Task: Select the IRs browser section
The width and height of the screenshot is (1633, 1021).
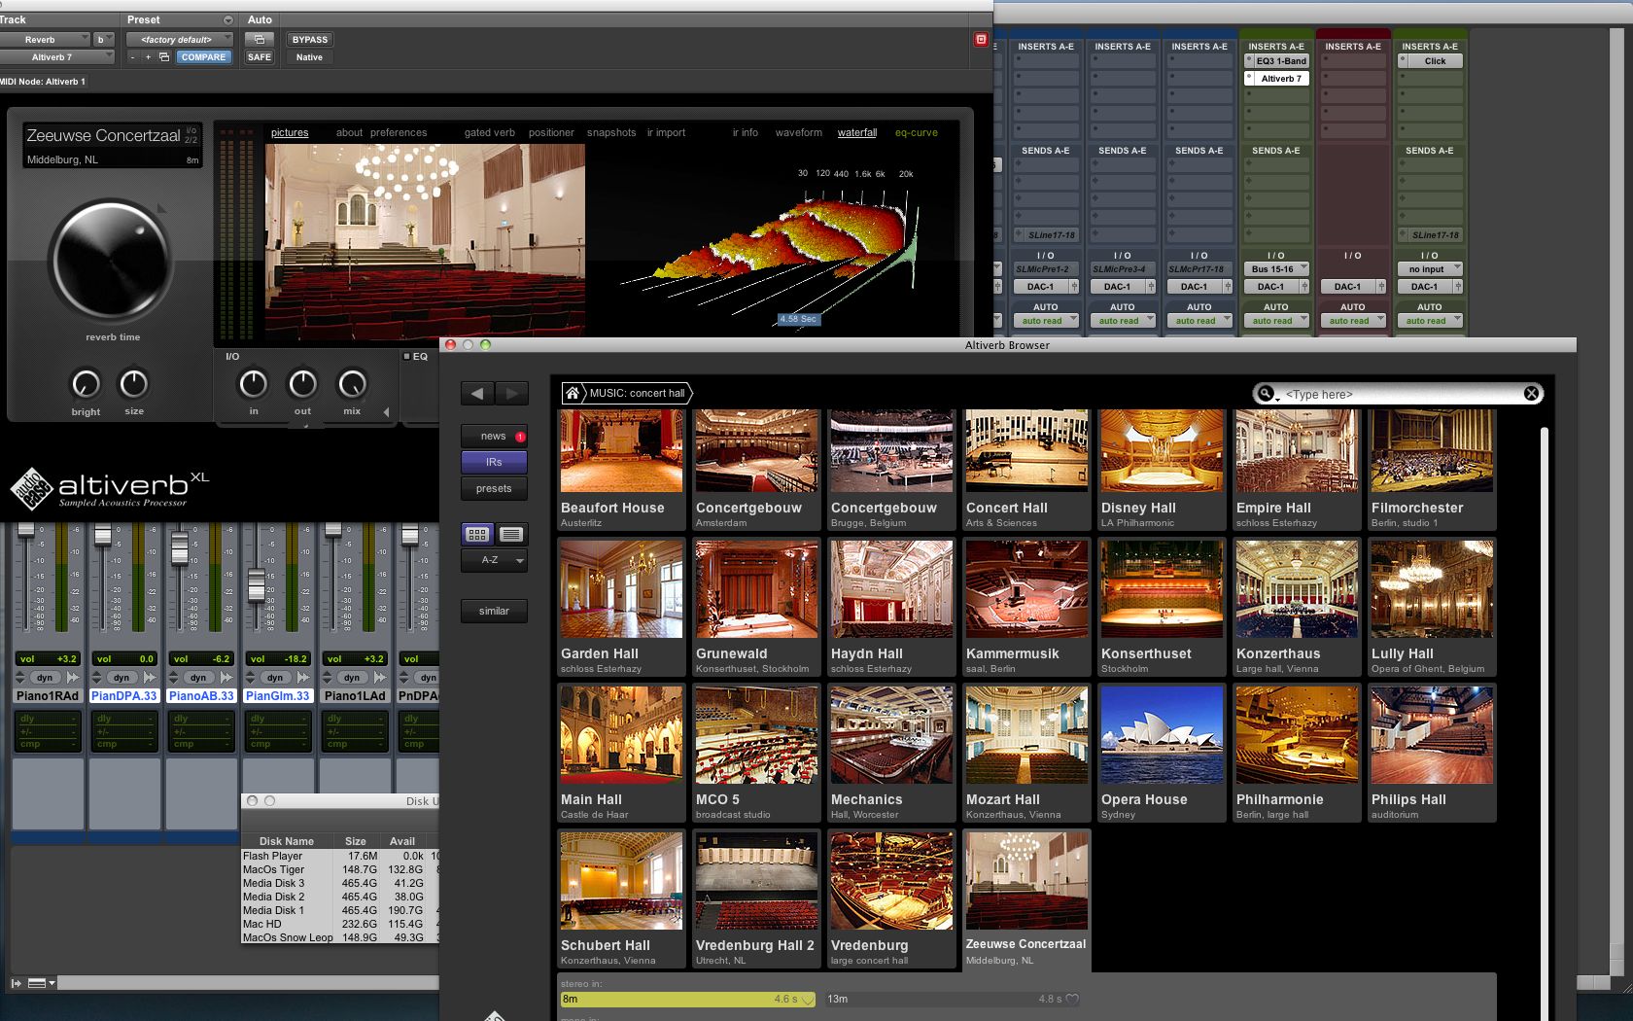Action: tap(494, 463)
